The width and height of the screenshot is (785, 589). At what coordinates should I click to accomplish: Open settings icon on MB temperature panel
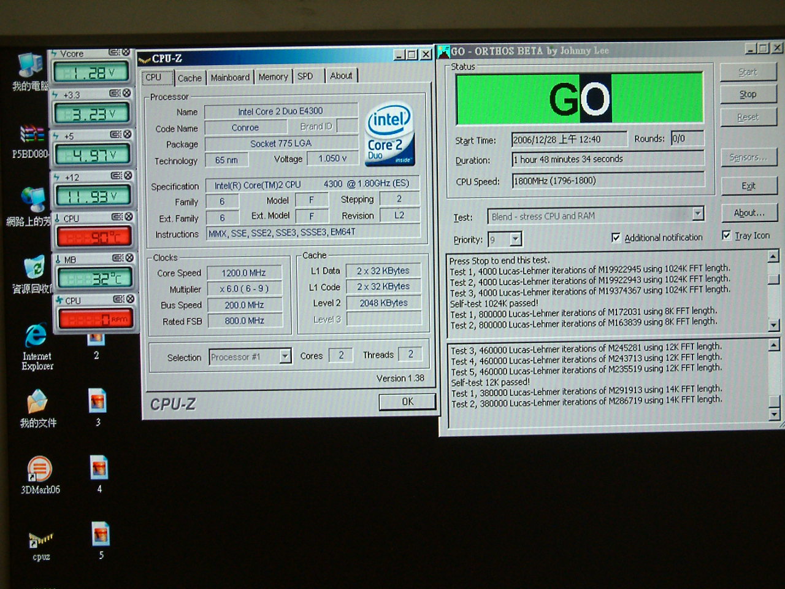tap(118, 258)
